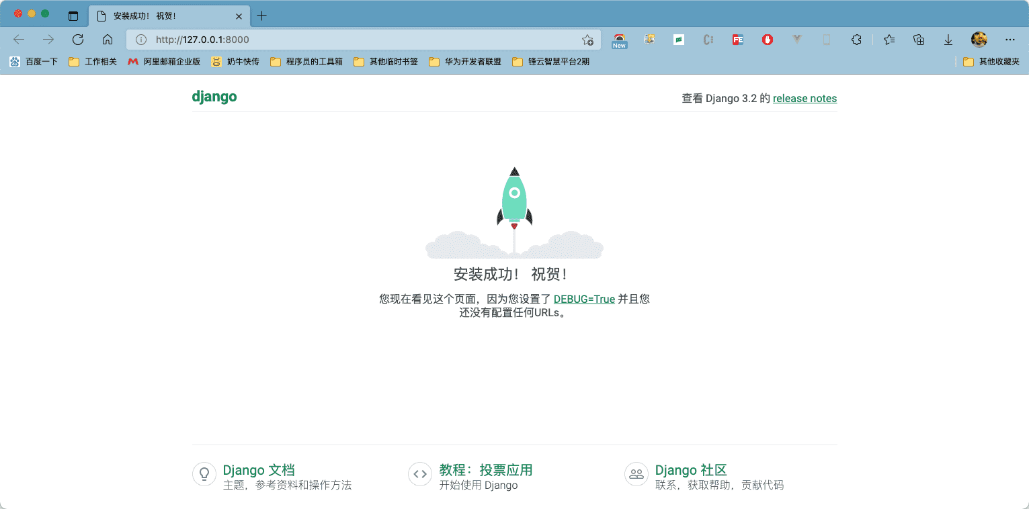1029x509 pixels.
Task: Click the red FE extension icon
Action: pos(738,40)
